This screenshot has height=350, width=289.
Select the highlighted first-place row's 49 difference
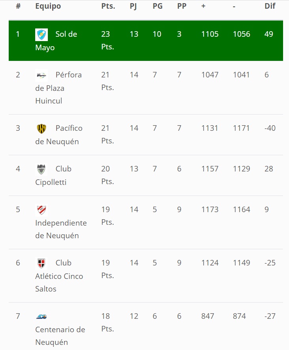tap(269, 34)
